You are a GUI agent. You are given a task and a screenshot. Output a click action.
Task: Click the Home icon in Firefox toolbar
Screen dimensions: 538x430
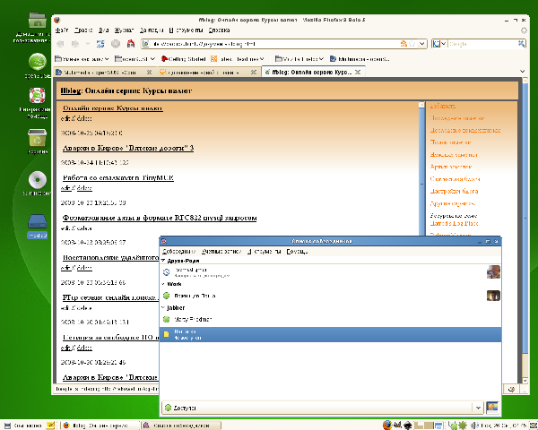coord(130,43)
